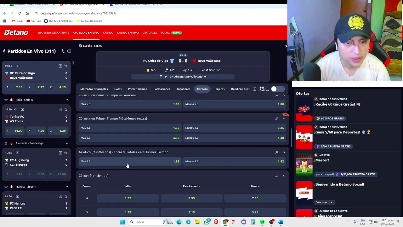
Task: Pick Menos for corner 5 at 3.25
Action: 255,212
